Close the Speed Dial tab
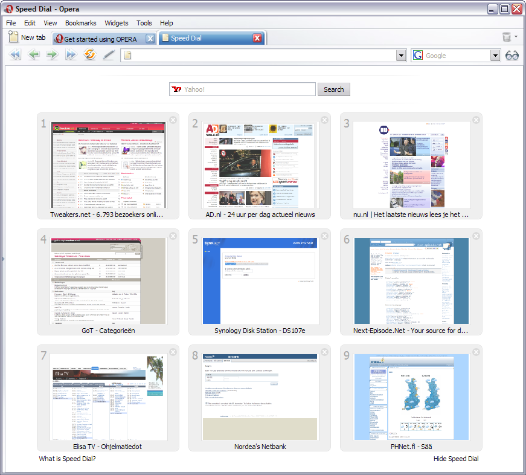This screenshot has width=526, height=475. tap(257, 38)
